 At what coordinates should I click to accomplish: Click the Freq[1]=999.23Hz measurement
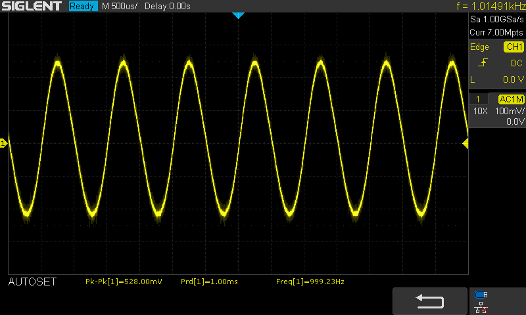coord(310,282)
